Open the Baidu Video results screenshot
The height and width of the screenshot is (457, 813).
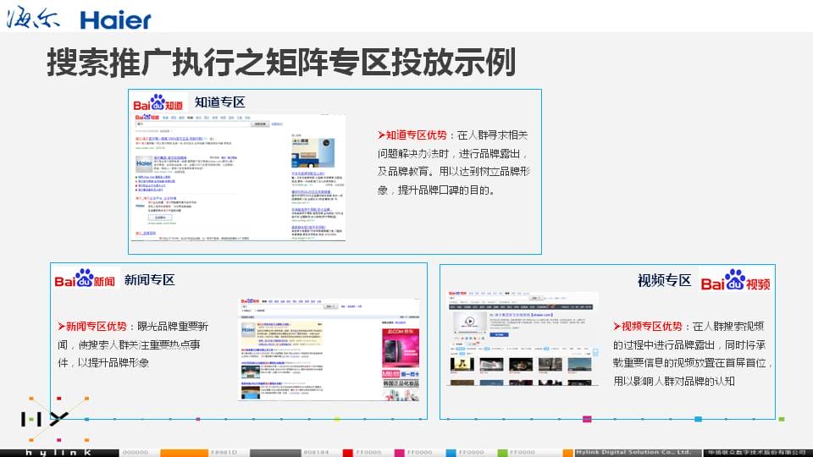point(523,339)
